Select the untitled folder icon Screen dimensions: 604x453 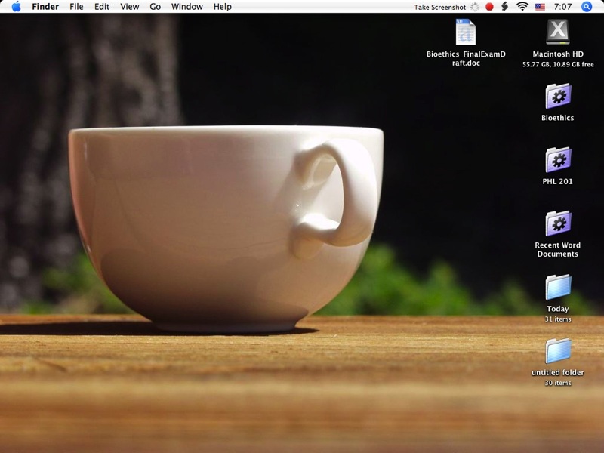point(558,351)
